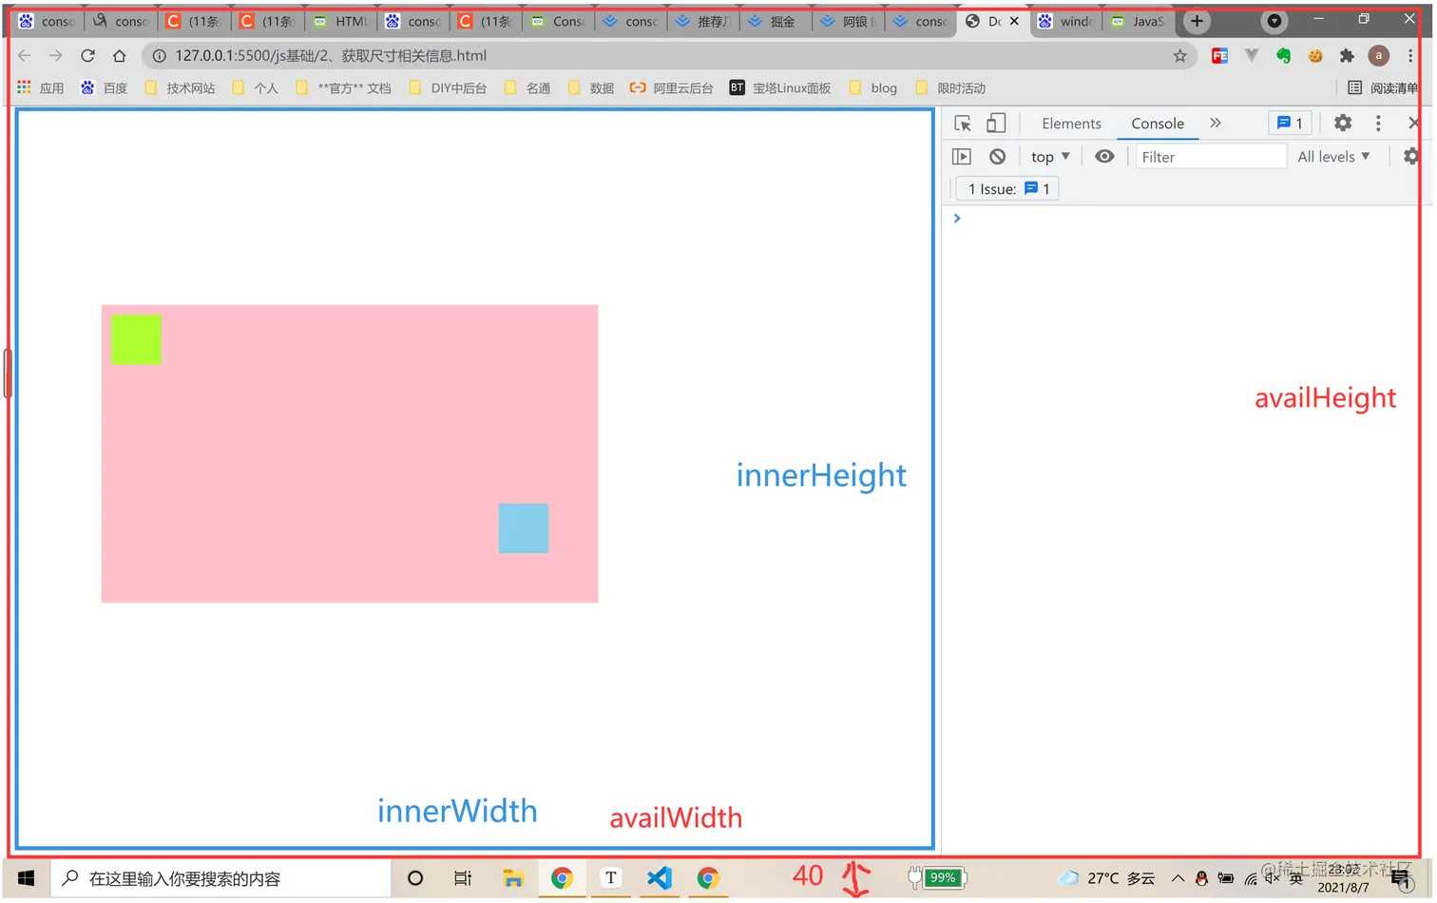Switch to the Elements tab in DevTools
This screenshot has width=1437, height=903.
1071,124
